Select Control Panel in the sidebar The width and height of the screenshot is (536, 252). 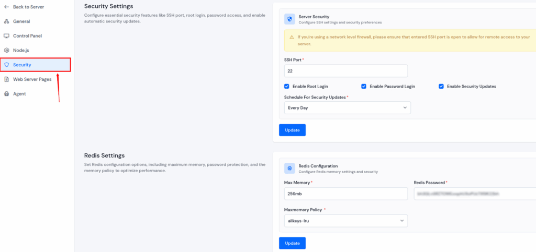[x=27, y=36]
